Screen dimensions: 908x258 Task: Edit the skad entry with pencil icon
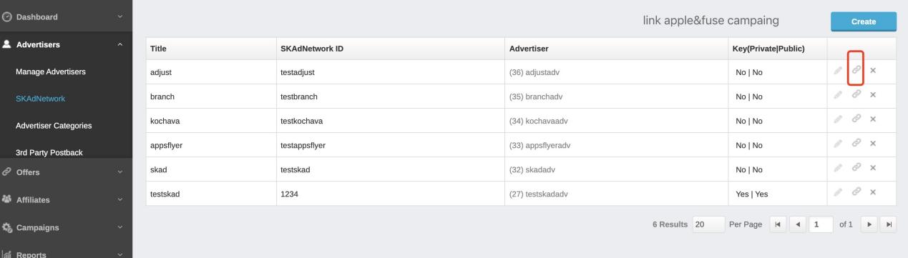838,168
